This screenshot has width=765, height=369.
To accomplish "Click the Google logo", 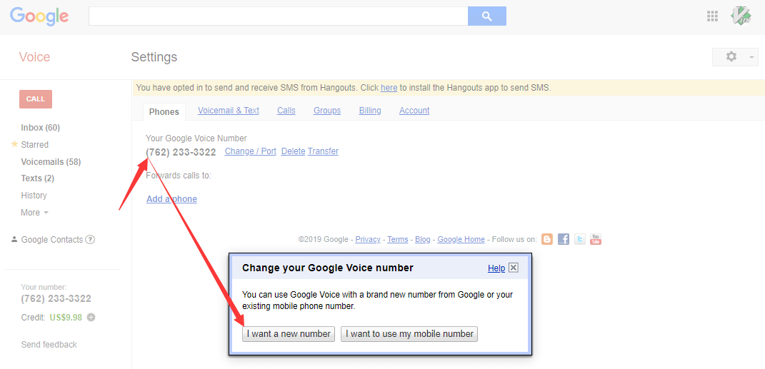I will [x=39, y=16].
